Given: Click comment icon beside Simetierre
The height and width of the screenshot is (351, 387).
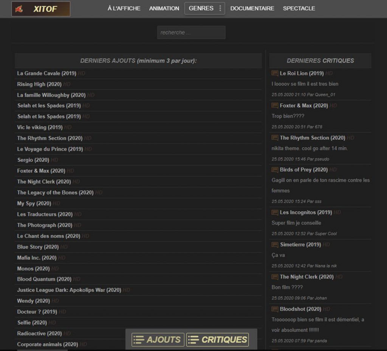Looking at the screenshot, I should click(275, 245).
